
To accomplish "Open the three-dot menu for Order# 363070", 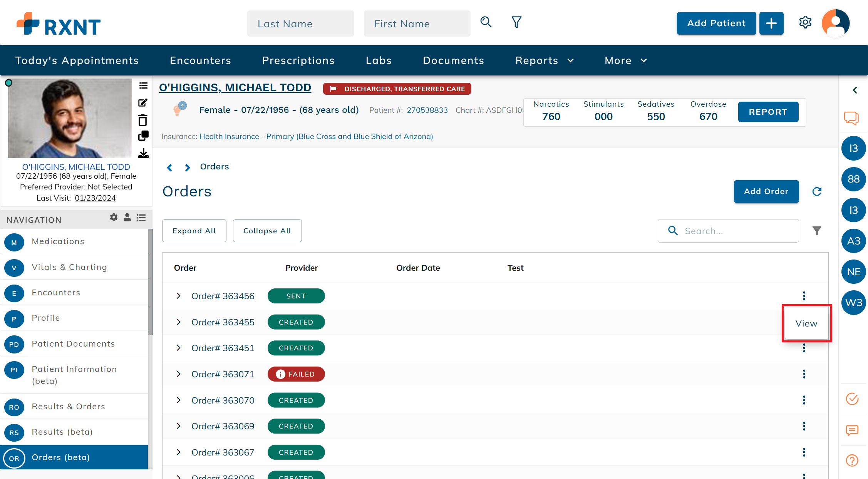I will (x=804, y=400).
